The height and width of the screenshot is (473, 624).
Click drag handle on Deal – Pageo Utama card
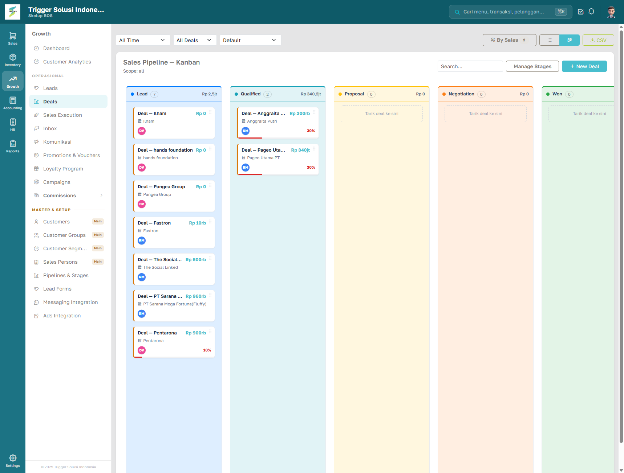click(314, 149)
